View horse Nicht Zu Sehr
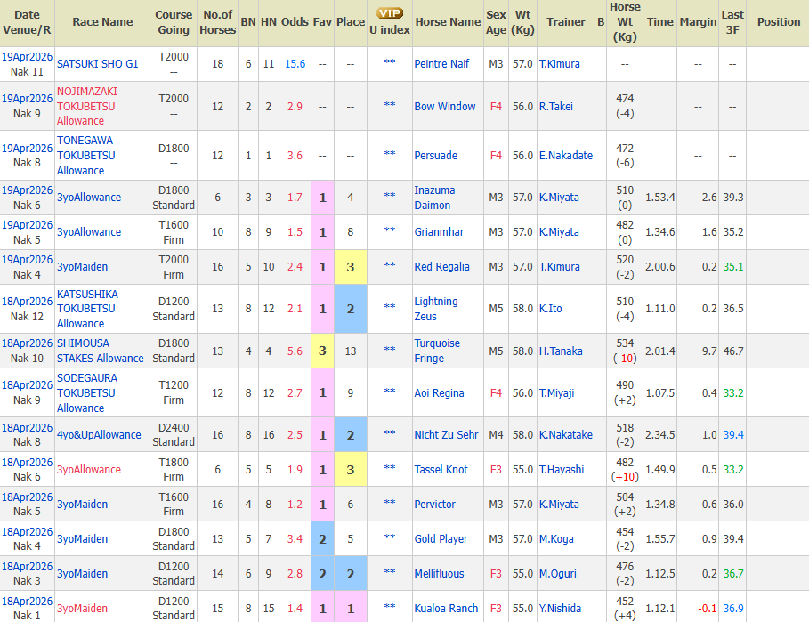 (446, 435)
